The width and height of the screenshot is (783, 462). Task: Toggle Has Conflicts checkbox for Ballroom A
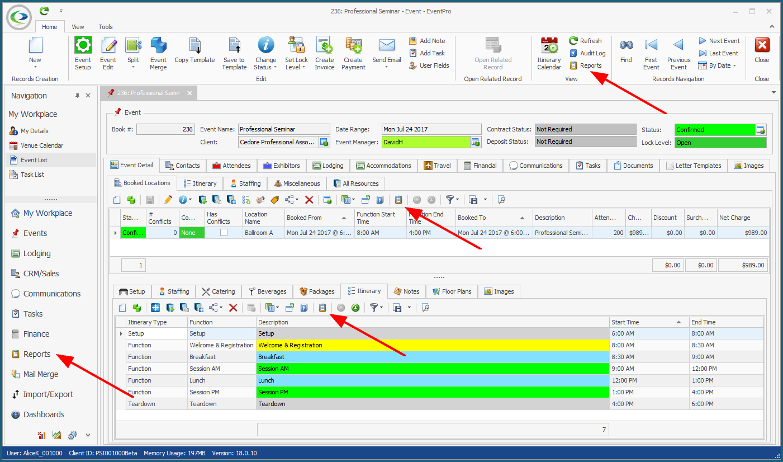point(224,233)
